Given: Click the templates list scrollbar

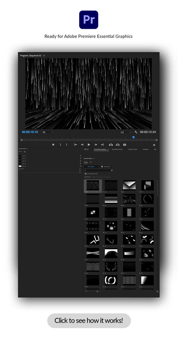Looking at the screenshot, I should (157, 188).
